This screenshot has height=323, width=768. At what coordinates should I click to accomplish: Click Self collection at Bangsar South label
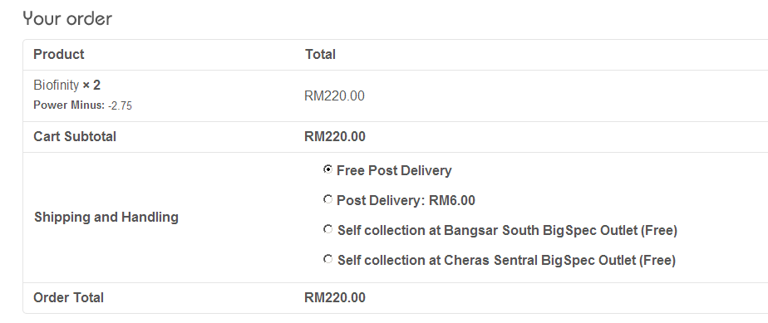coord(507,231)
